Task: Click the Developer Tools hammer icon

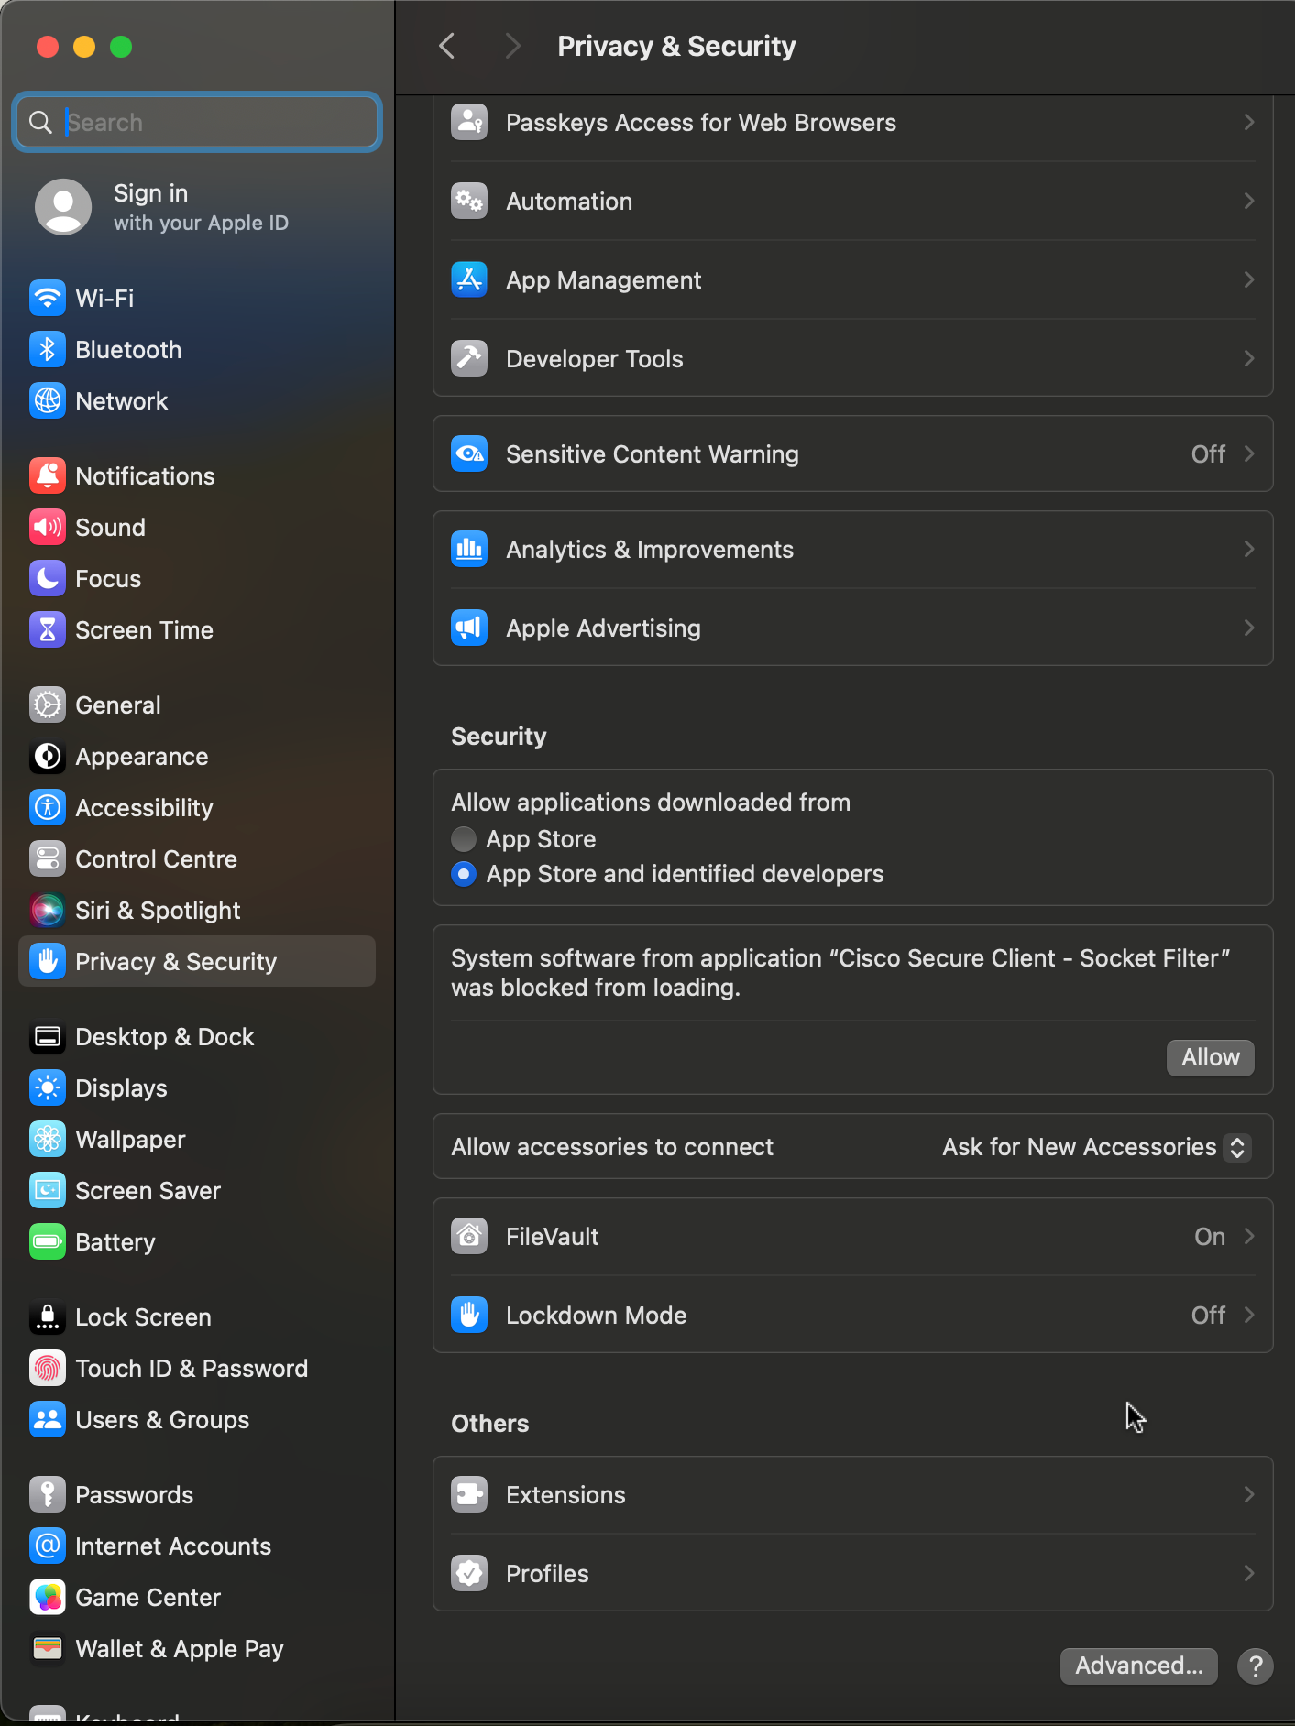Action: click(469, 358)
